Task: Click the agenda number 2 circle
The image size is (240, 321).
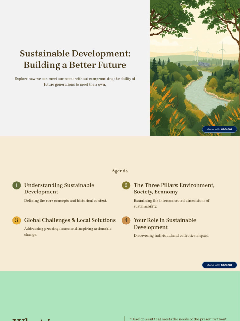Action: click(126, 185)
